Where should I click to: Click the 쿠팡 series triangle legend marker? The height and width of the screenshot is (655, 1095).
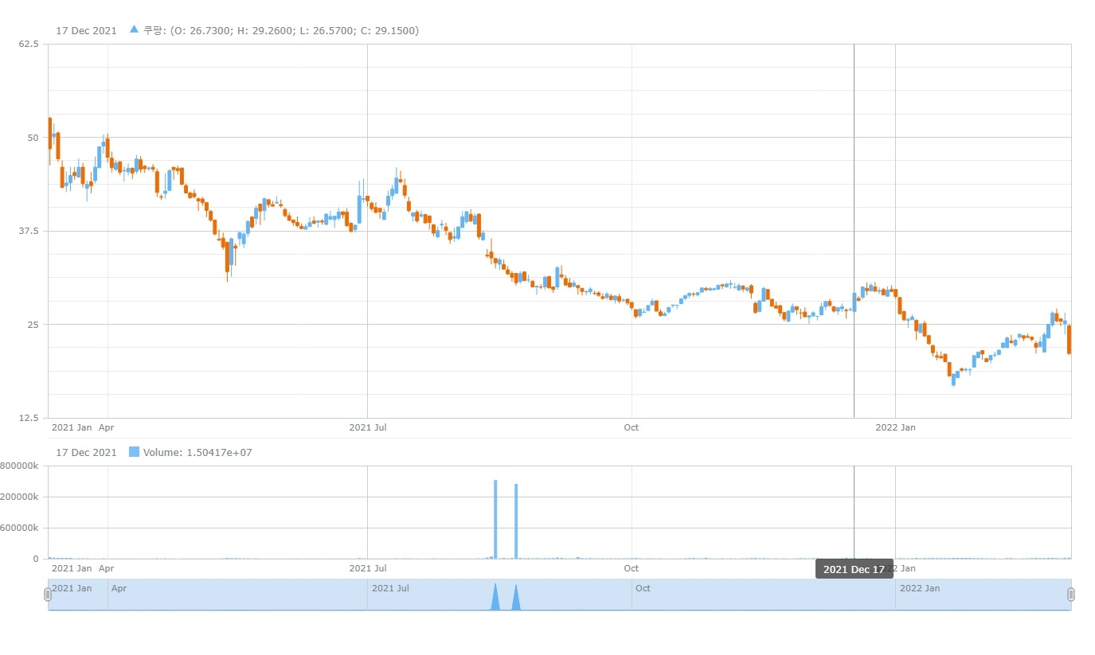coord(134,30)
